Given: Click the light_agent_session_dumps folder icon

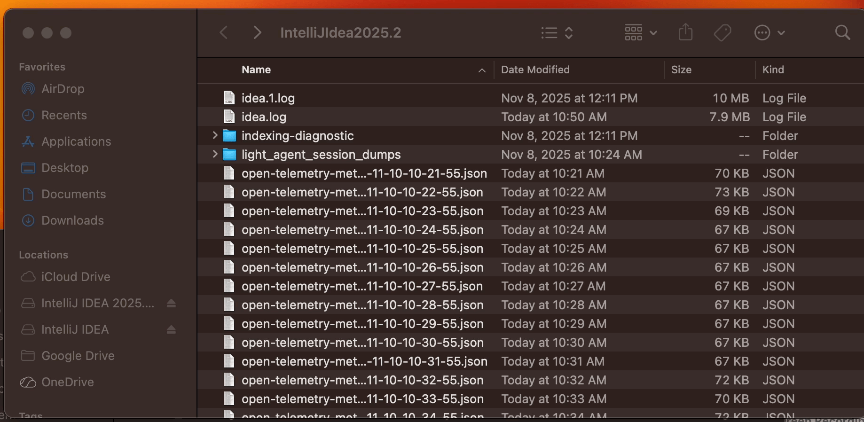Looking at the screenshot, I should pyautogui.click(x=229, y=155).
